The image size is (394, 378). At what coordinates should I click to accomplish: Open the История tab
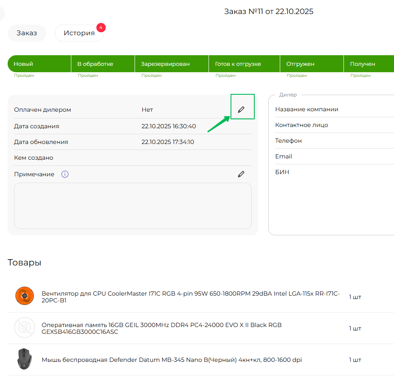[79, 33]
